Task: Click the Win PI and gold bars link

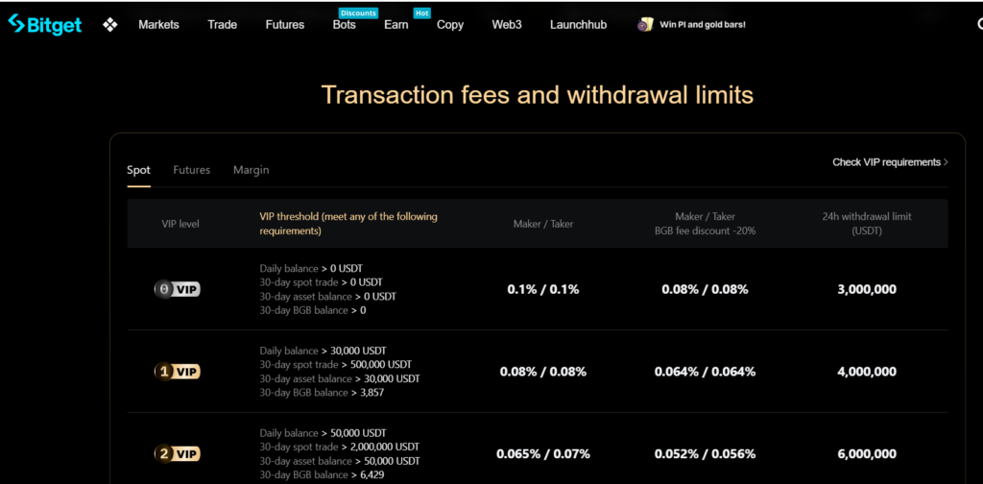Action: coord(702,25)
